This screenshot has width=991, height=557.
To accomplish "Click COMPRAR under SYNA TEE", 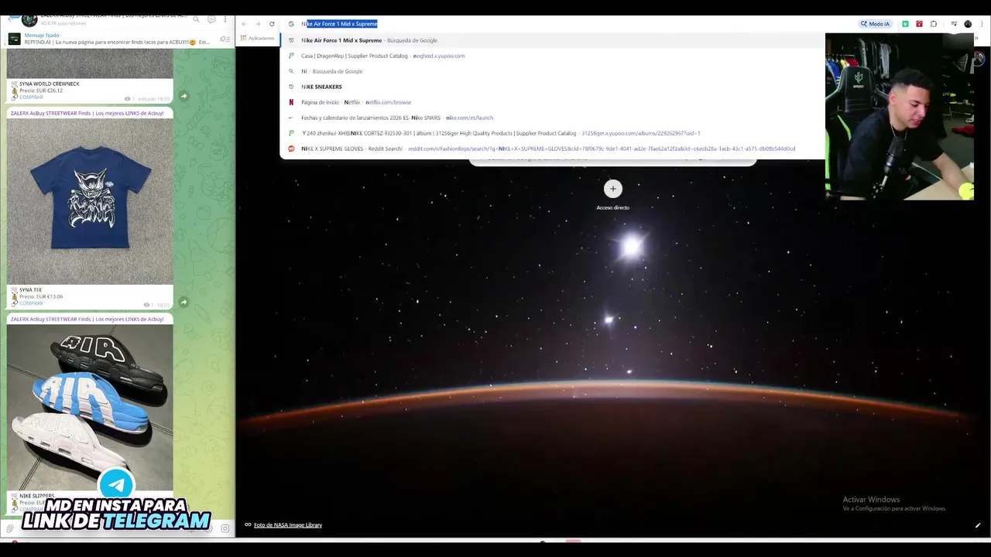I will pyautogui.click(x=31, y=303).
